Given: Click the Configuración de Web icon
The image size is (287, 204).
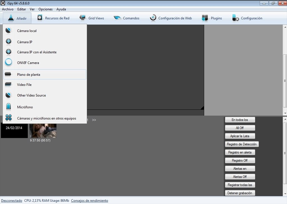Looking at the screenshot, I should click(153, 18).
